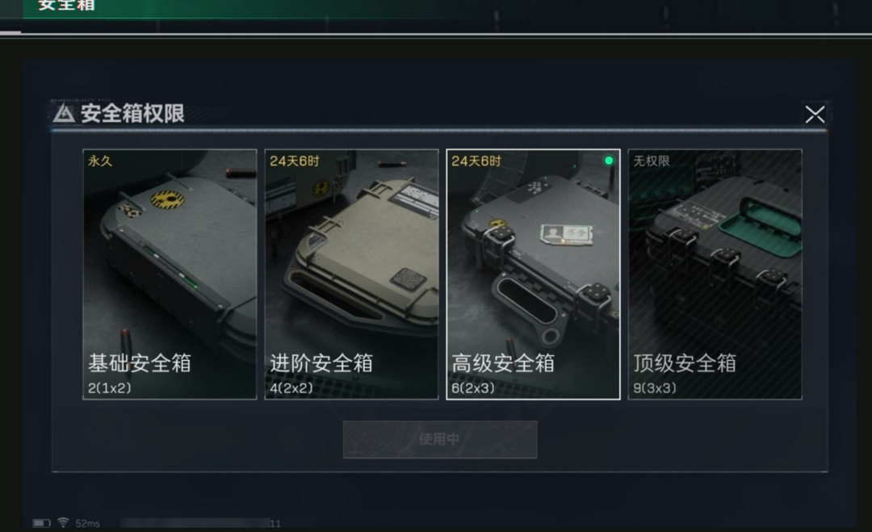Screen dimensions: 872x532
Task: Click the 6(2x3) capacity label
Action: pos(472,388)
